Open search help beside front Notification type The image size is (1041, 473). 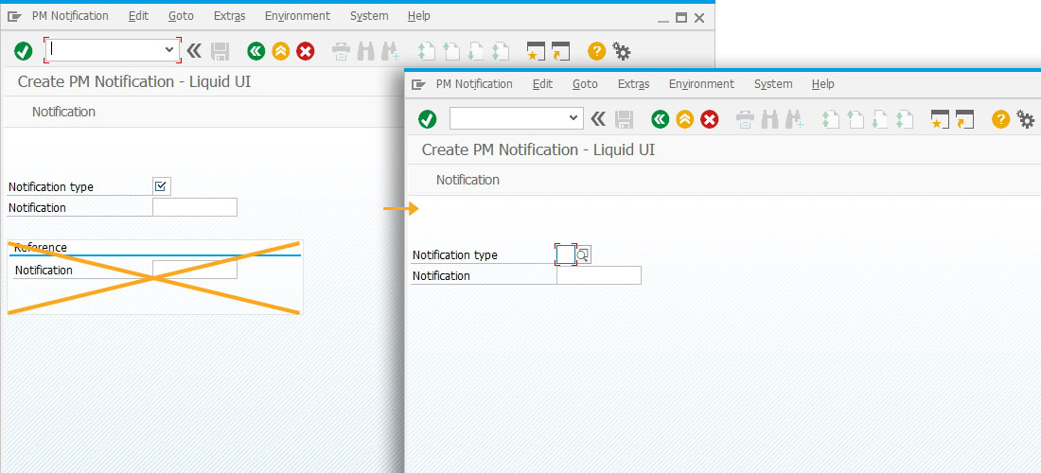pyautogui.click(x=584, y=254)
